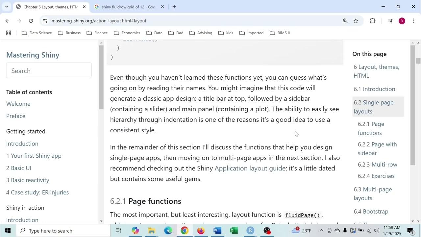Open 1 Your first Shiny app
The image size is (421, 237).
tap(34, 156)
